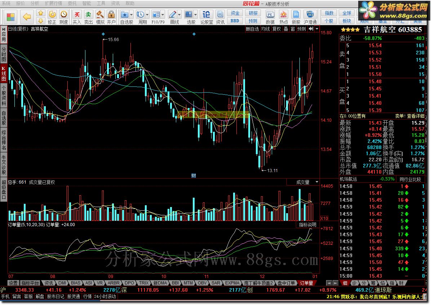Click the 查看详细 link
Screen dimensions: 431x305
[x=416, y=116]
